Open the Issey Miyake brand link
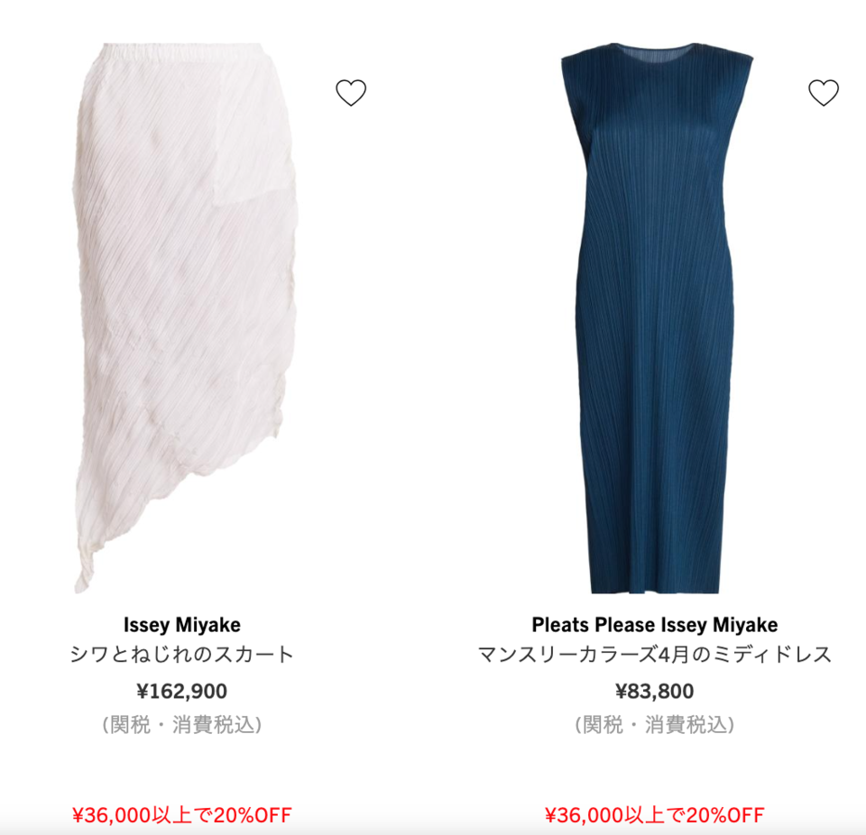Screen dimensions: 866x835 pyautogui.click(x=181, y=625)
